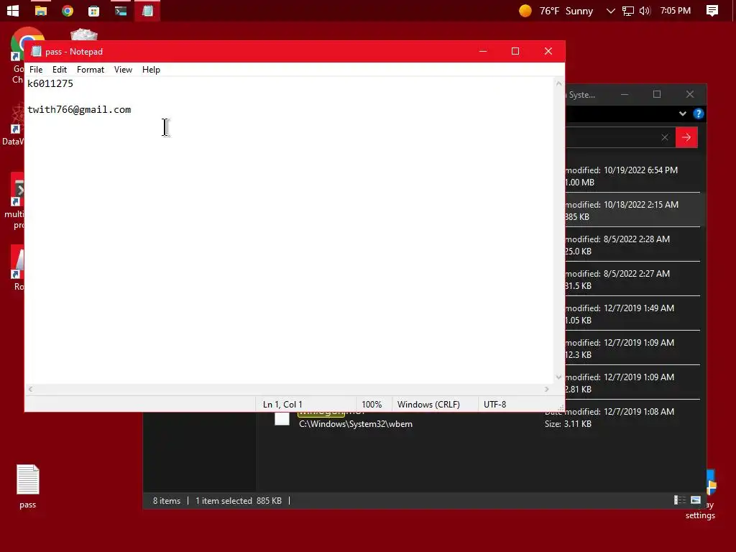Viewport: 736px width, 552px height.
Task: Select the Ro desktop shortcut icon
Action: (x=17, y=267)
